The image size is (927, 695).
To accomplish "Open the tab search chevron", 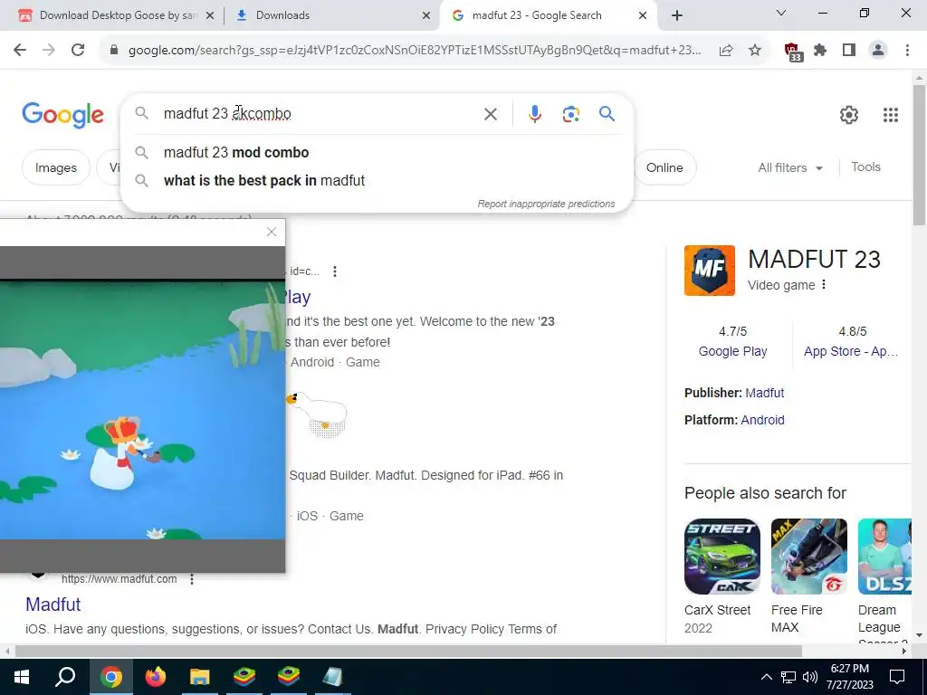I will click(781, 13).
